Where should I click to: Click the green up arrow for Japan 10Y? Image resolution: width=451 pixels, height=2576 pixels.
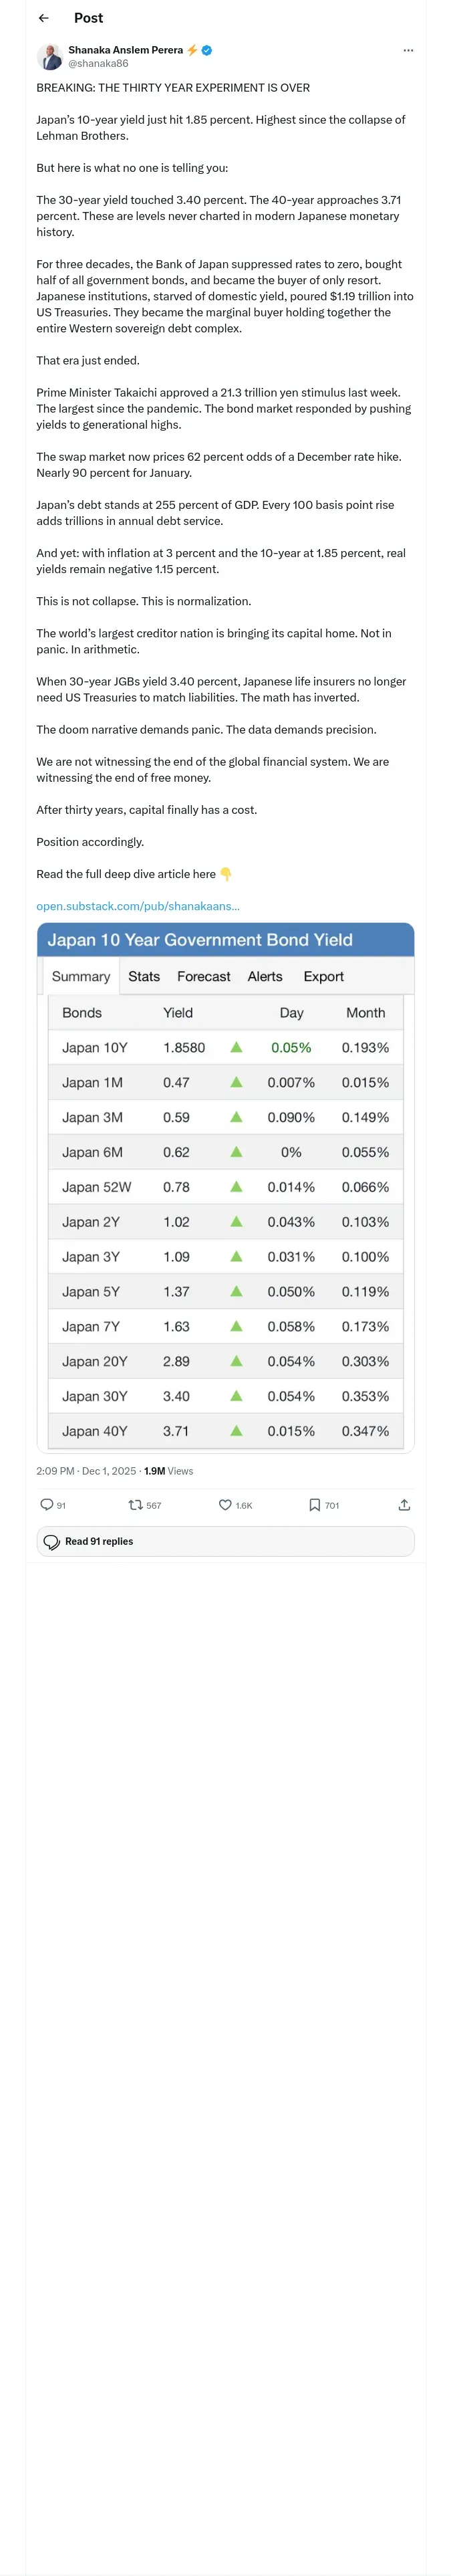coord(236,1047)
